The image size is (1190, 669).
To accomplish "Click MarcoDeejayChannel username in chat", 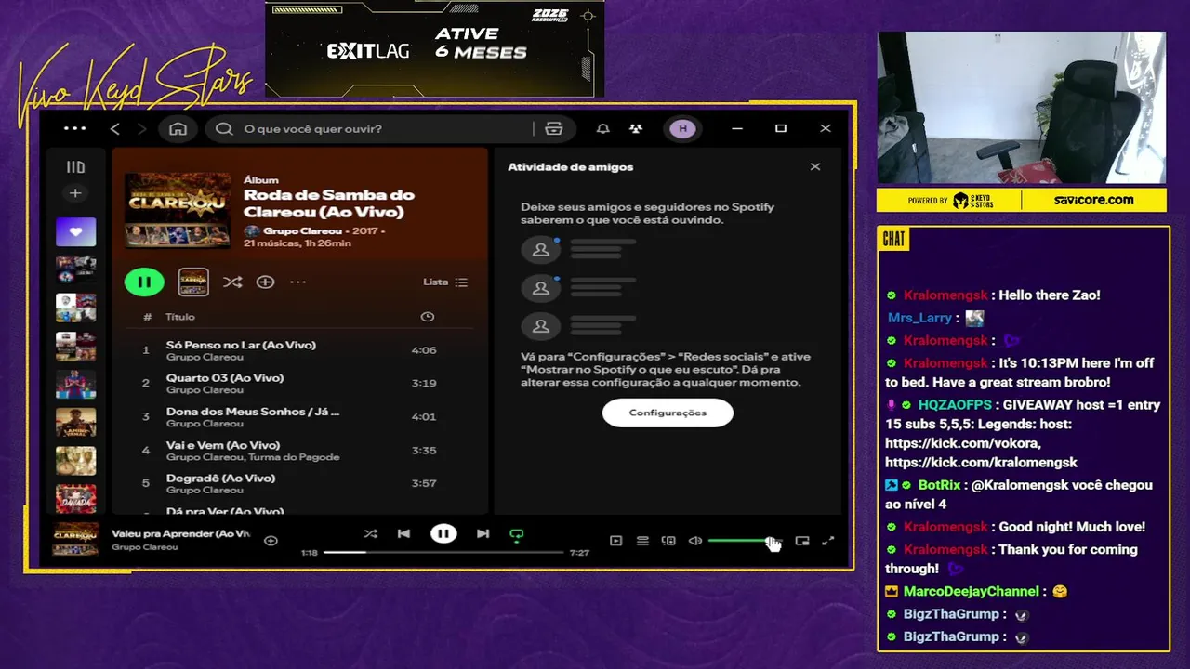I will pos(971,591).
